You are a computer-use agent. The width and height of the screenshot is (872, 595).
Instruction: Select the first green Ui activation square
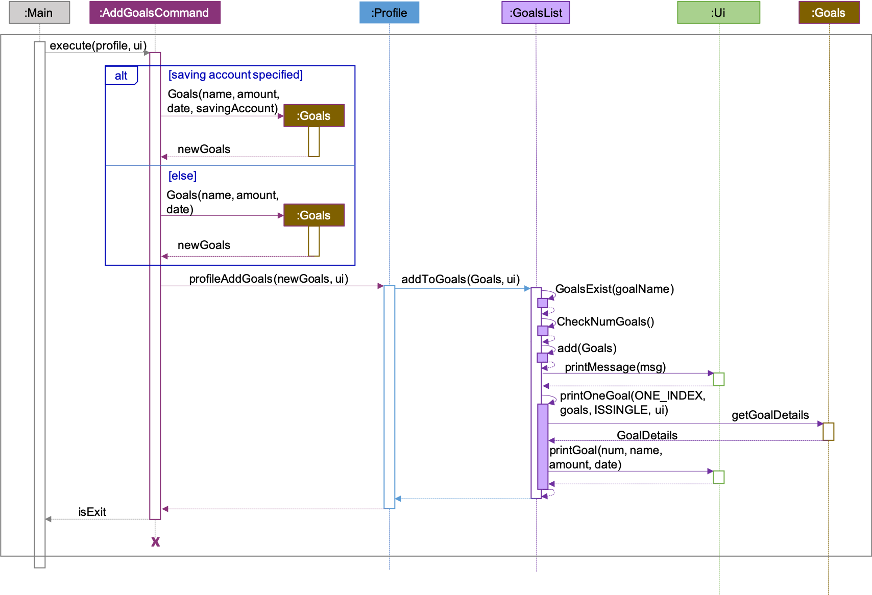pos(718,379)
